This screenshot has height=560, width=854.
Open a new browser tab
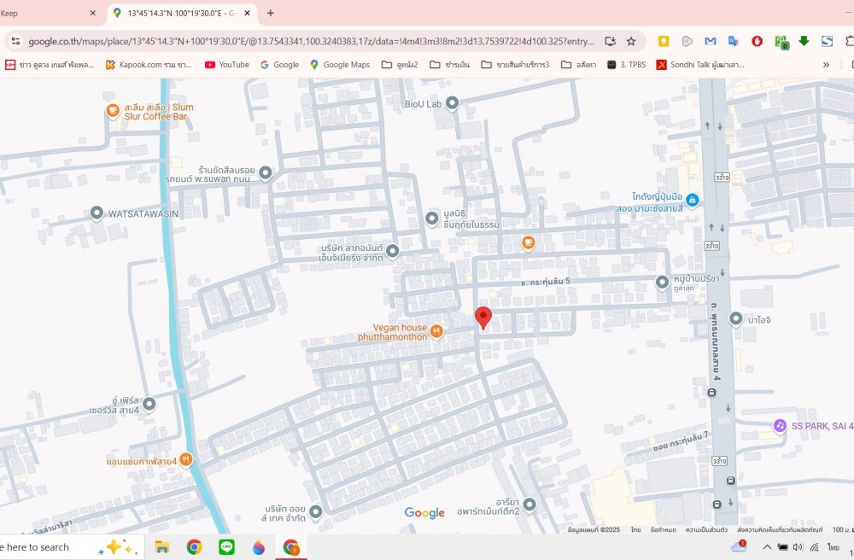[x=270, y=13]
